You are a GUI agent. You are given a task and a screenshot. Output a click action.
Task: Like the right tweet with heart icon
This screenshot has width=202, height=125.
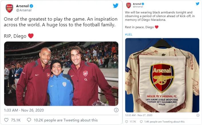[127, 122]
